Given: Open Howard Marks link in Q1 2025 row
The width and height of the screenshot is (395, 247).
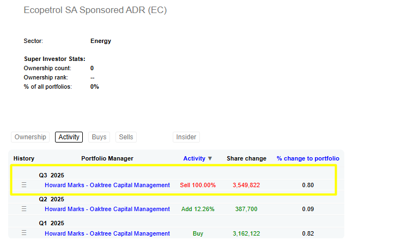Looking at the screenshot, I should point(107,233).
